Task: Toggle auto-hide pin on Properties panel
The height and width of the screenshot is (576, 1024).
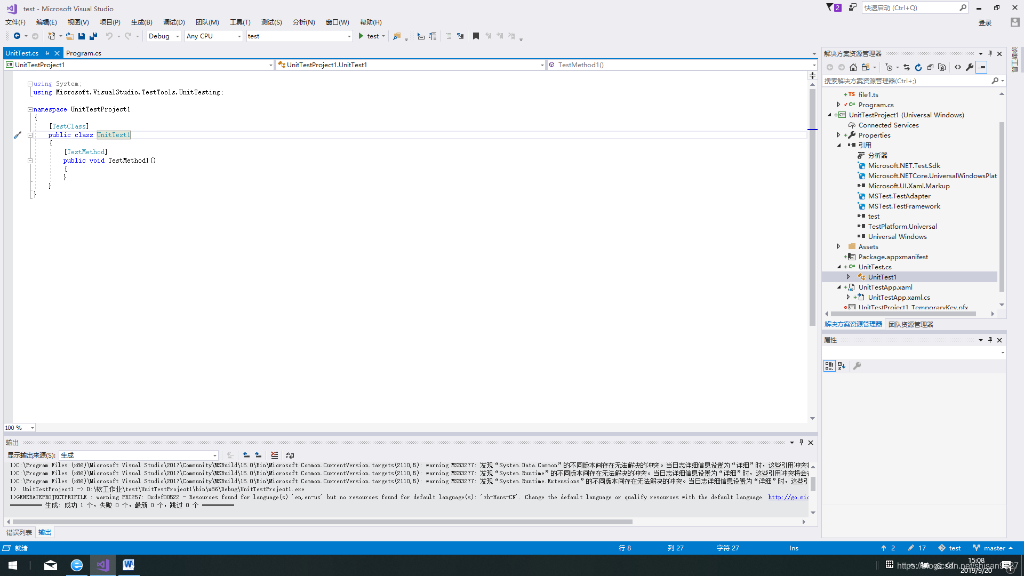Action: (x=990, y=340)
